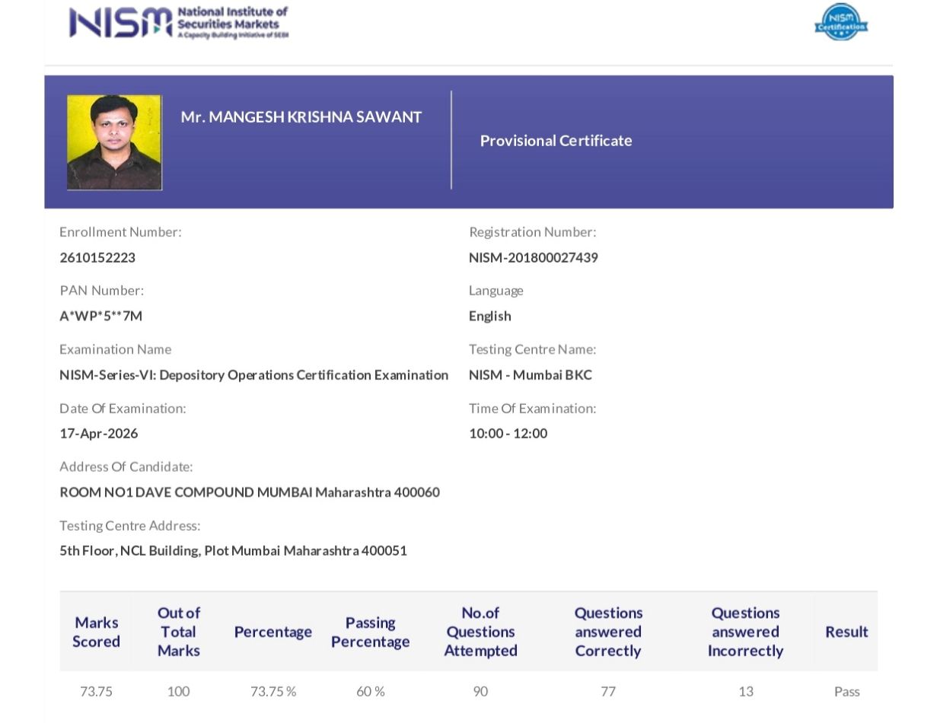
Task: Select the Depository Operations Certification Examination name
Action: [x=254, y=374]
